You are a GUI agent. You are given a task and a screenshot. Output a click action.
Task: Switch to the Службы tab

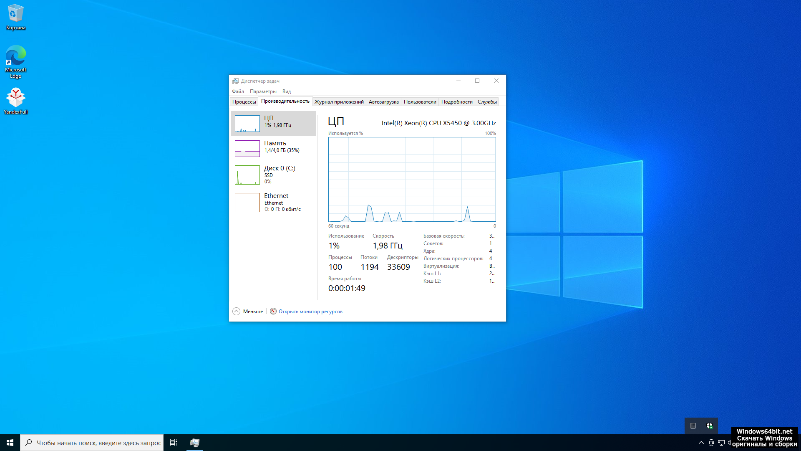pyautogui.click(x=487, y=102)
